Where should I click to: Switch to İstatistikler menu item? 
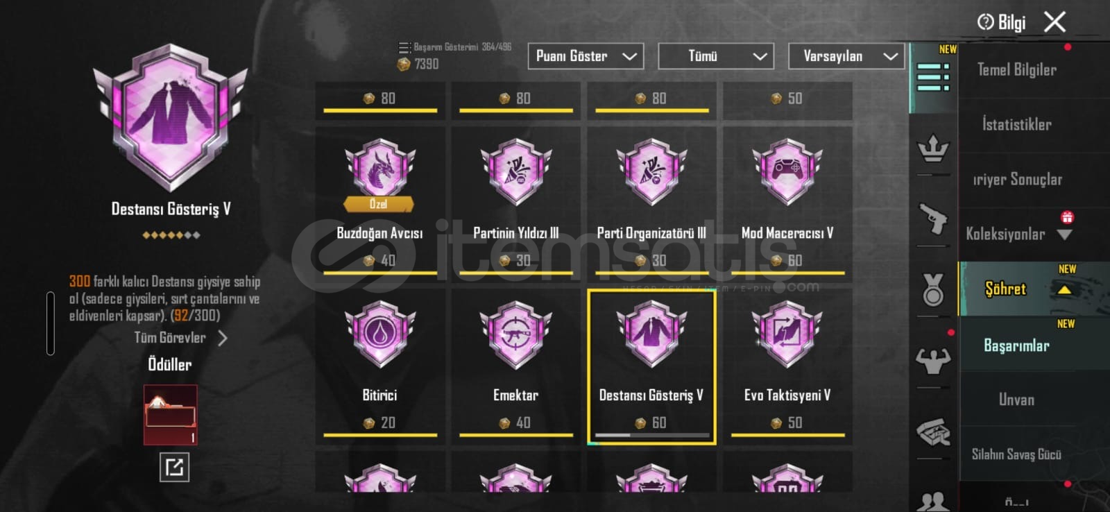tap(1016, 125)
